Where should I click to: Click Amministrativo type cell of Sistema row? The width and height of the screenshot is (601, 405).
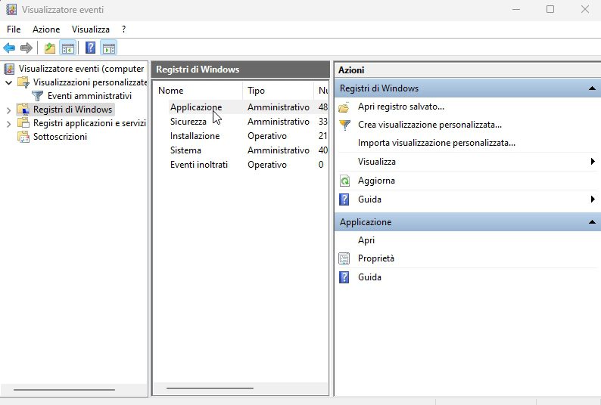coord(279,150)
